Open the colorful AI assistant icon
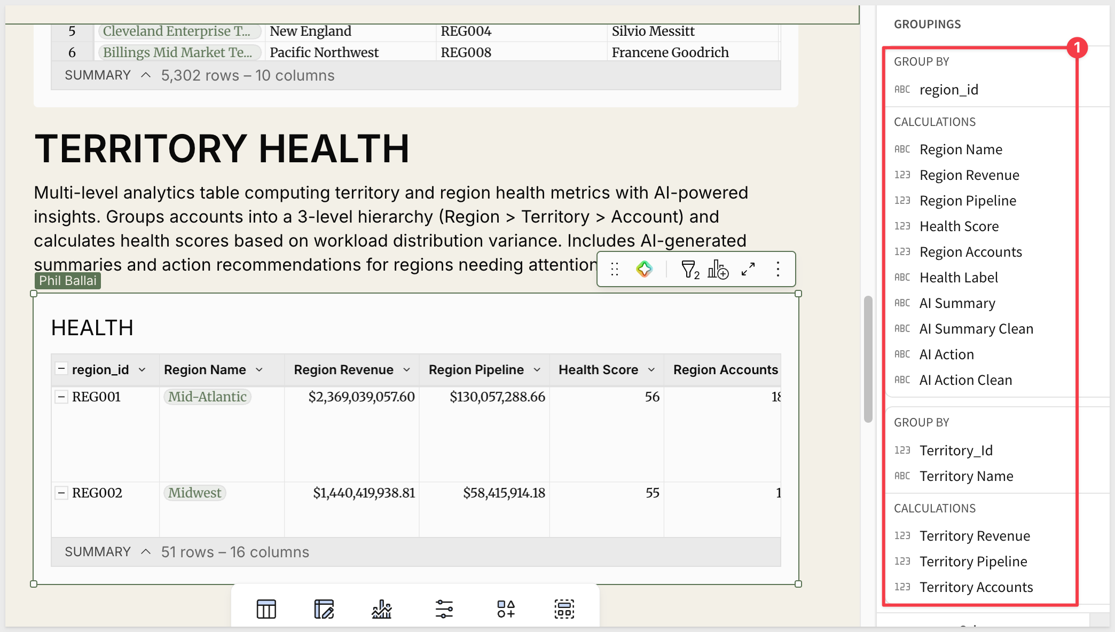Image resolution: width=1115 pixels, height=632 pixels. point(644,269)
